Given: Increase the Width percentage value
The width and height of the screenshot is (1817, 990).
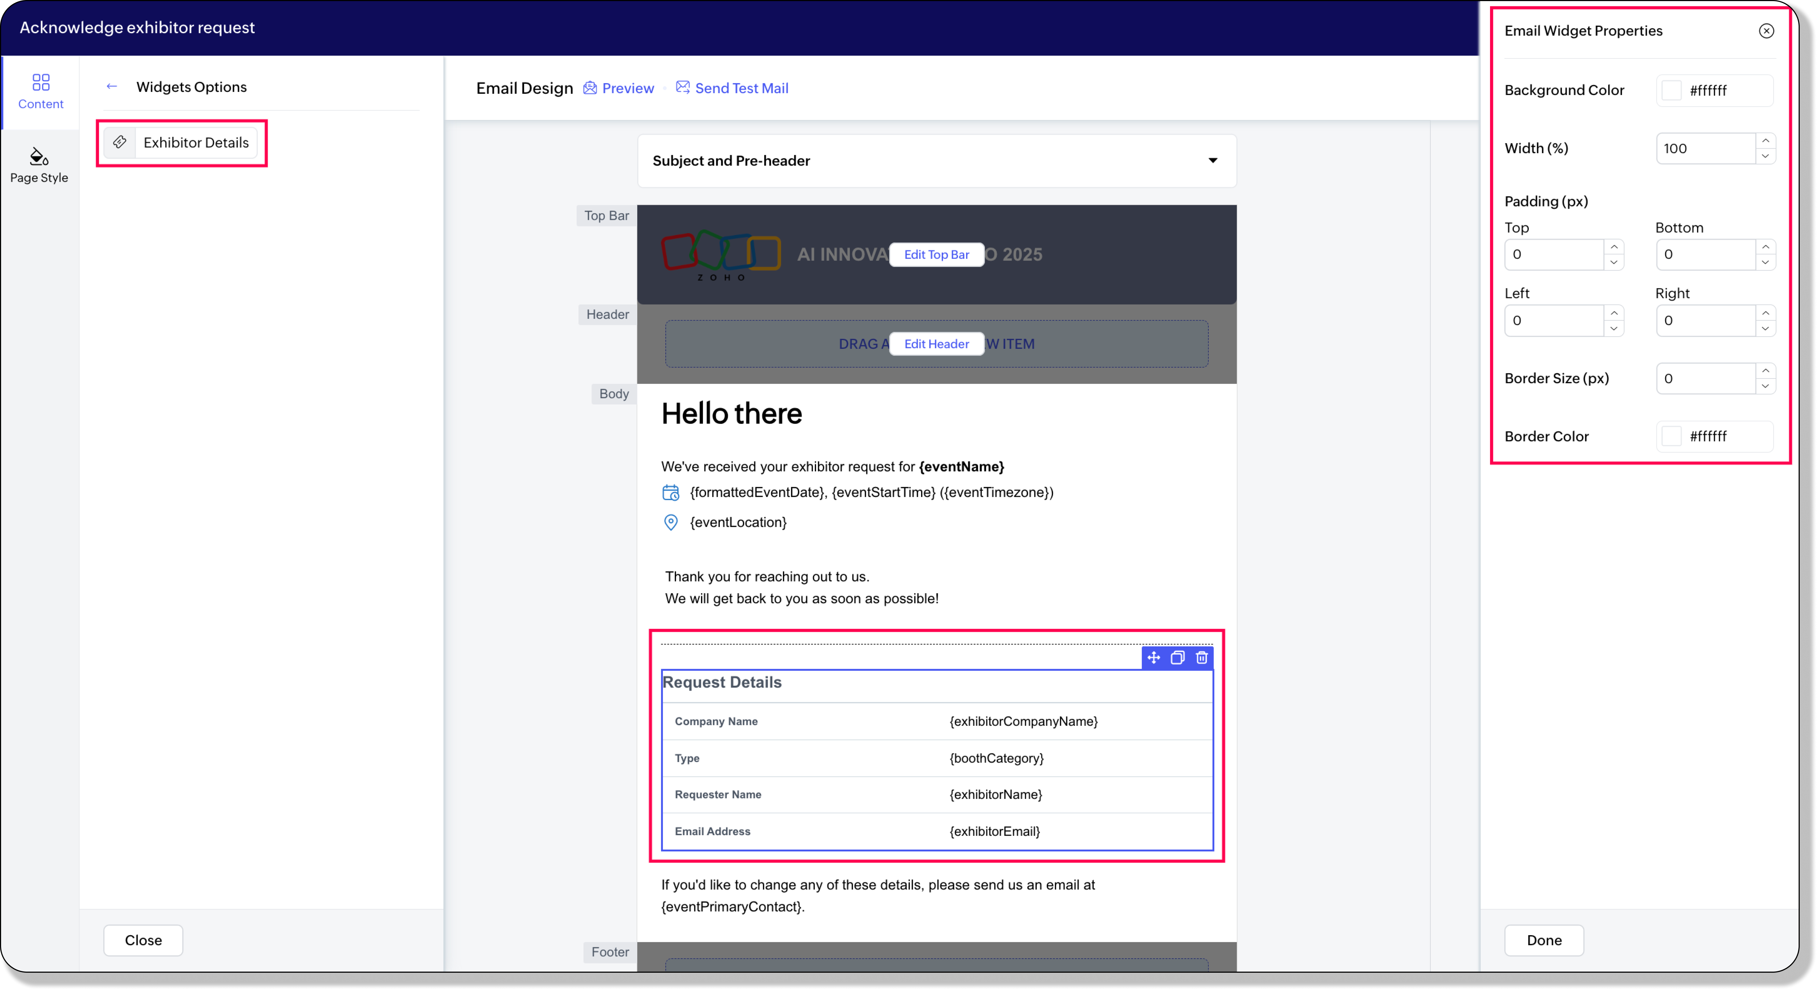Looking at the screenshot, I should tap(1765, 140).
